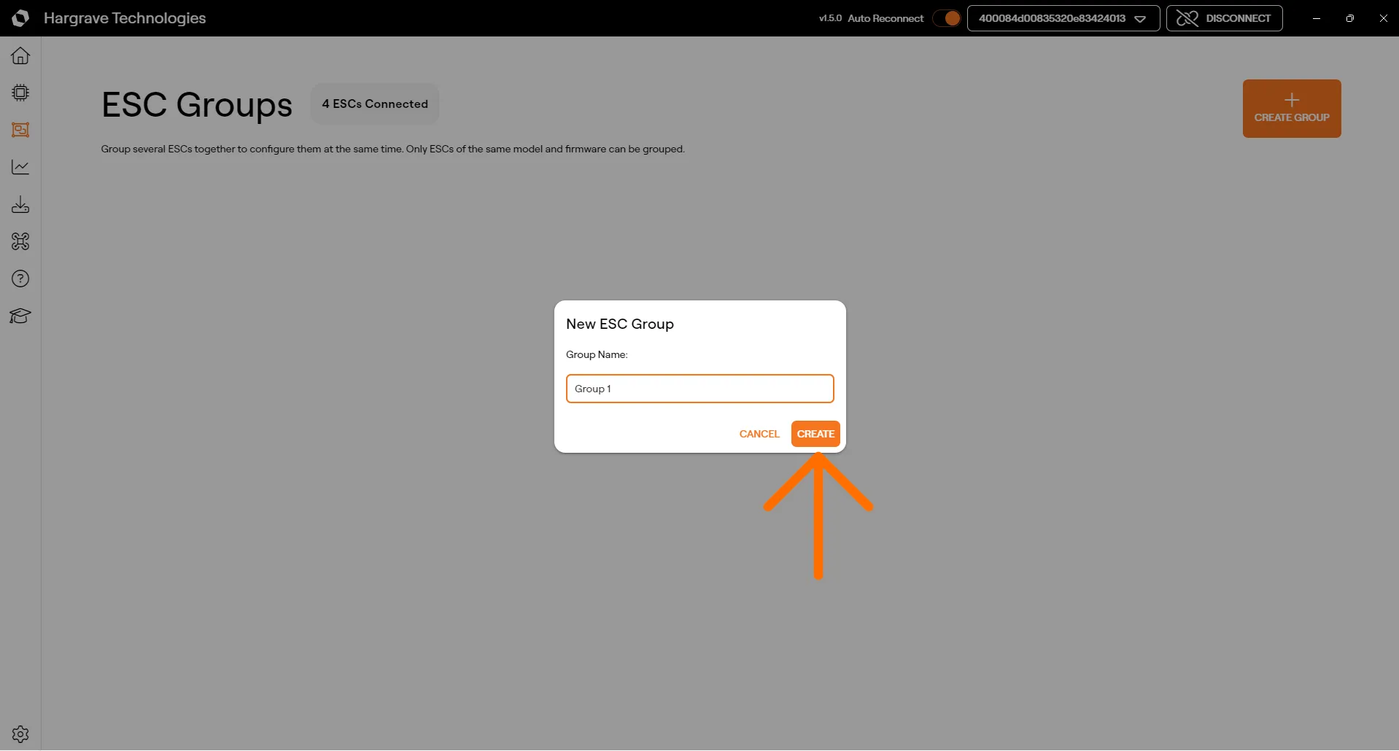Close the application window
1399x751 pixels.
pos(1383,18)
